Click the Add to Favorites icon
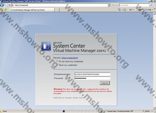The image size is (156, 113). 5,10
